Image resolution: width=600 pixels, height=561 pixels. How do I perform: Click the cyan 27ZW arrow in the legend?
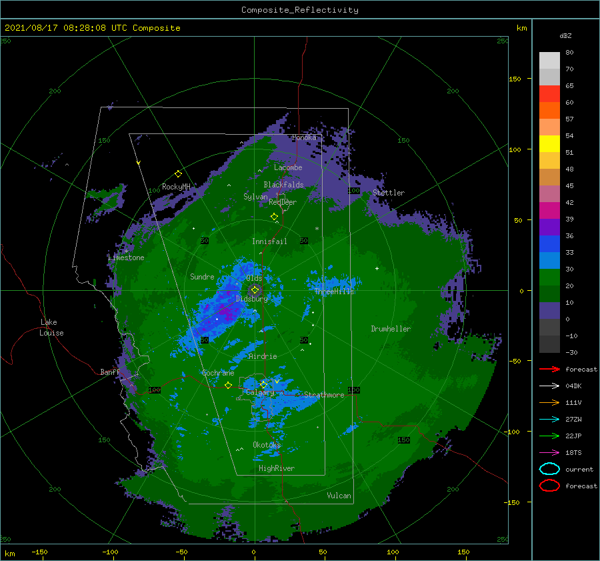click(549, 419)
